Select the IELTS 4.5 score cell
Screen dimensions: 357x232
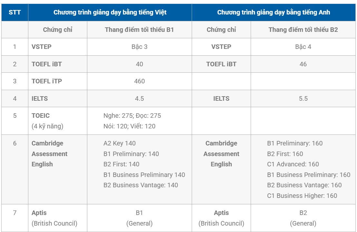coord(139,98)
